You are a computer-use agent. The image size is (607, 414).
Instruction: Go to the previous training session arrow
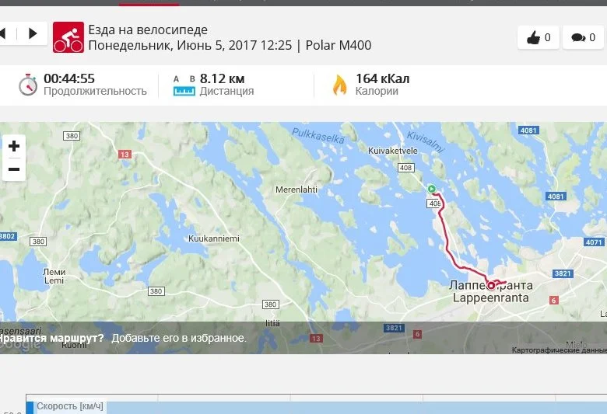(3, 33)
